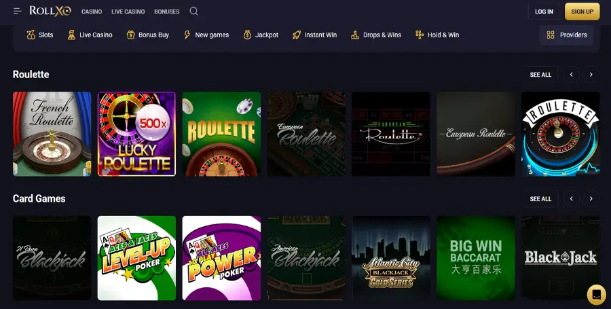Open the Live Casino header menu

pyautogui.click(x=128, y=12)
